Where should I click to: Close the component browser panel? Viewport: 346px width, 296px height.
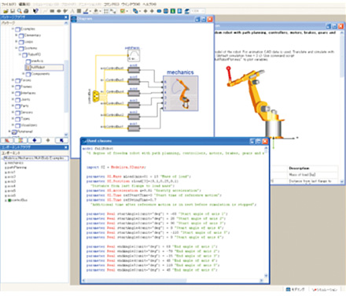tap(66, 147)
